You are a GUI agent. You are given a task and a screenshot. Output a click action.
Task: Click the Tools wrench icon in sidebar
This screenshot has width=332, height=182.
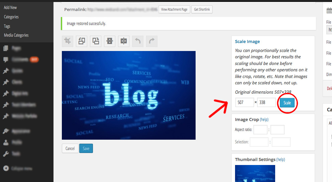6,154
